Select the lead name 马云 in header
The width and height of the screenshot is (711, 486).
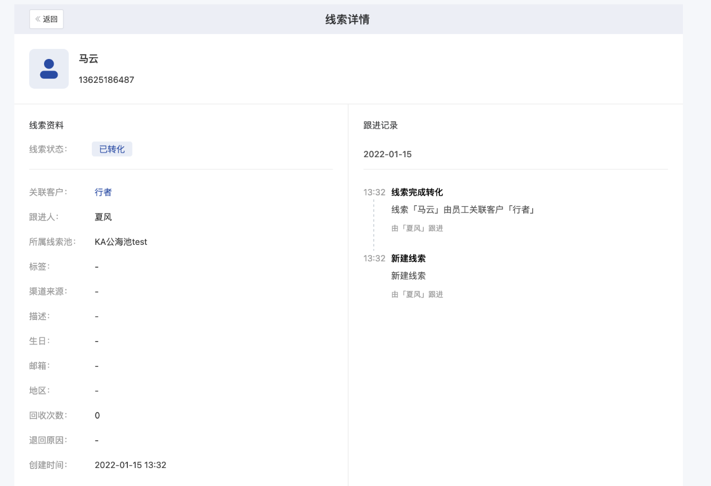[89, 59]
